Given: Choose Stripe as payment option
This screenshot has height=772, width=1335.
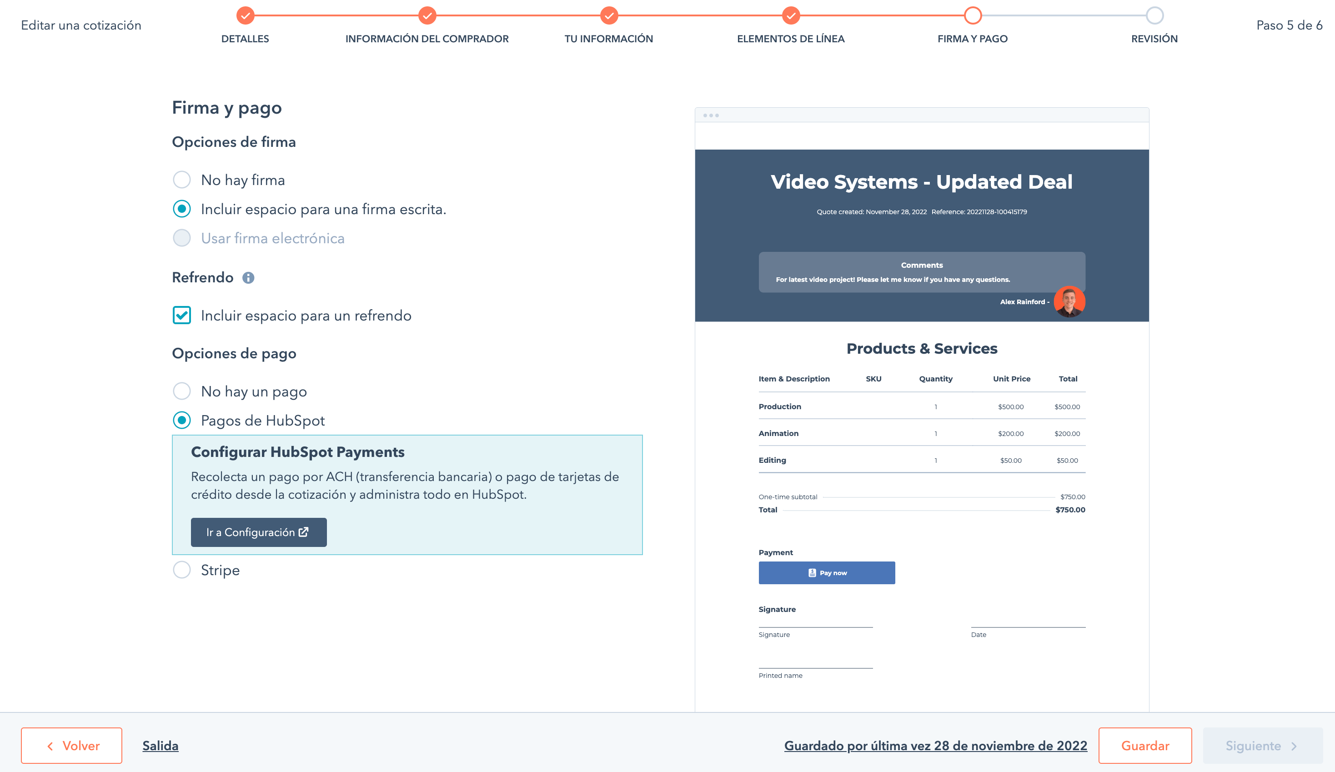Looking at the screenshot, I should point(182,570).
